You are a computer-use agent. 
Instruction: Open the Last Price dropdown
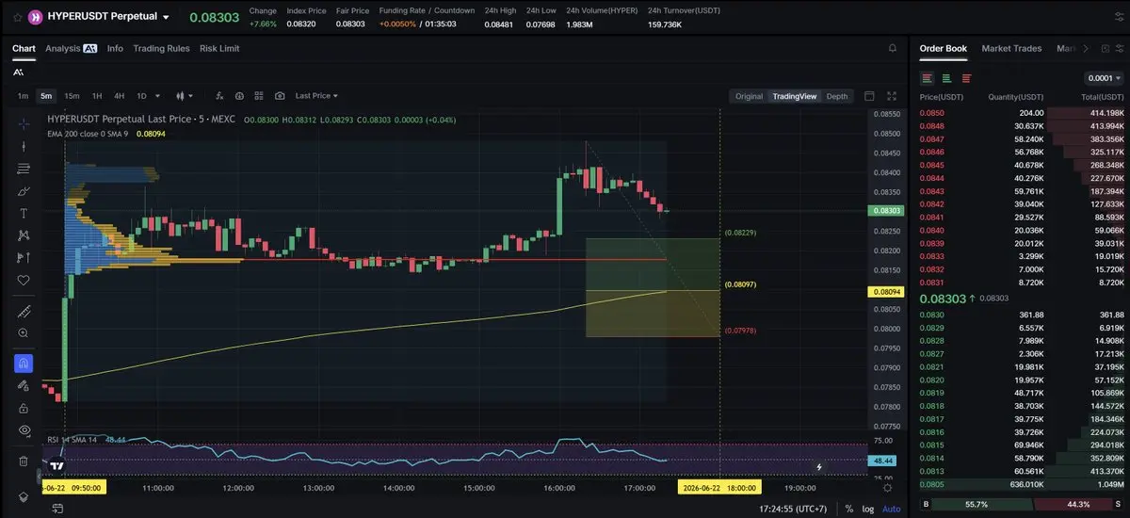[x=316, y=96]
